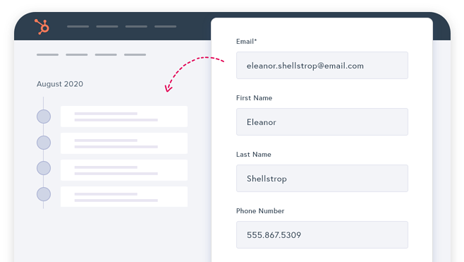Click the August 2020 timeline heading

pos(60,84)
